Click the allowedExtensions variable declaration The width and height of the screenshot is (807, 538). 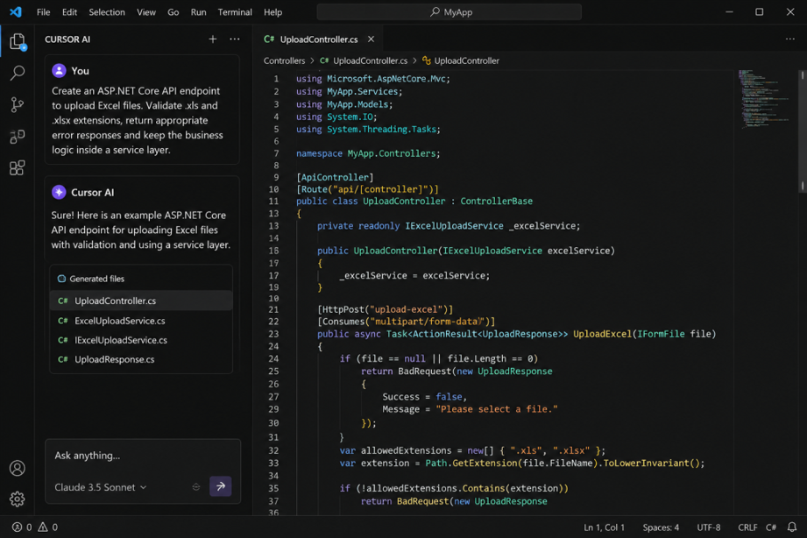[472, 450]
